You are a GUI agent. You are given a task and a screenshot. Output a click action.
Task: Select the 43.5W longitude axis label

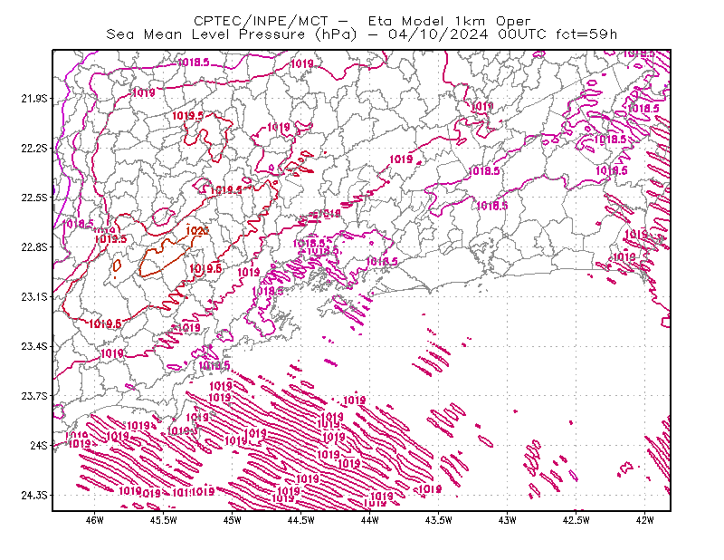pos(438,520)
